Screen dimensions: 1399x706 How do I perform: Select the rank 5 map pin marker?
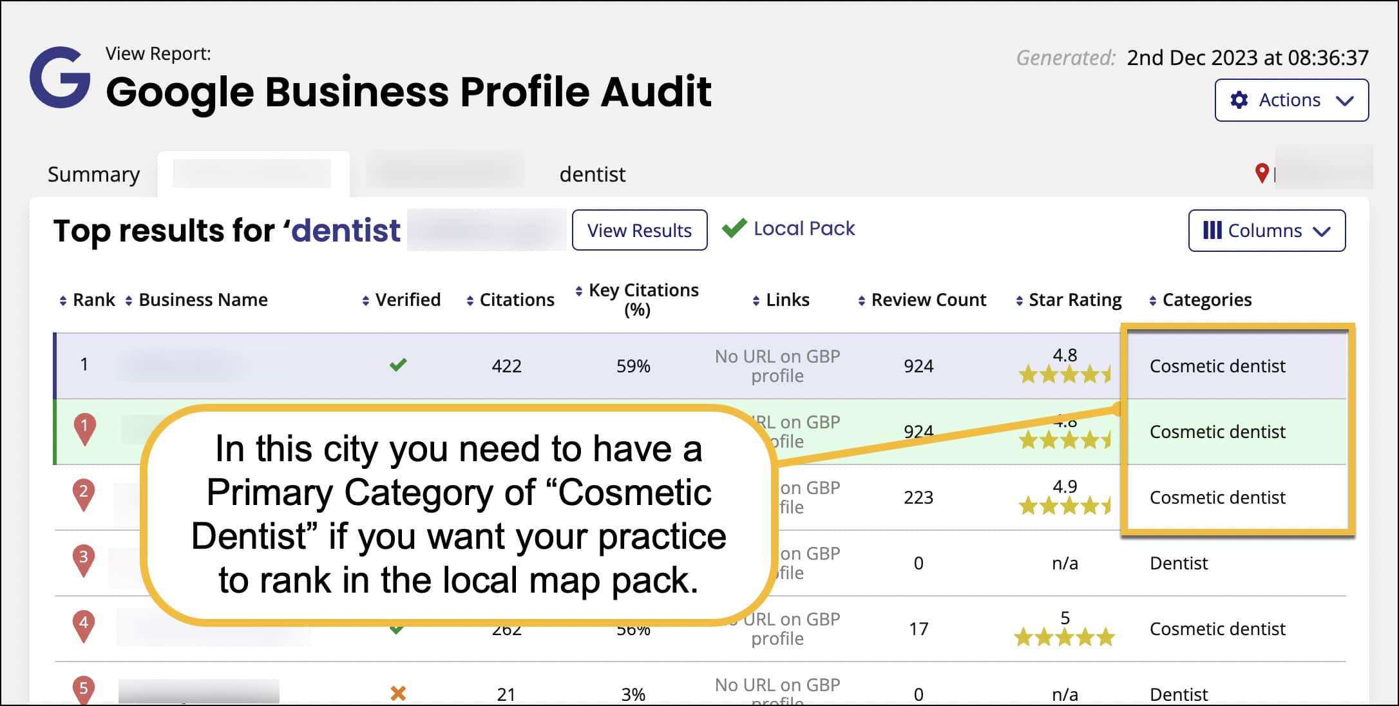[84, 690]
